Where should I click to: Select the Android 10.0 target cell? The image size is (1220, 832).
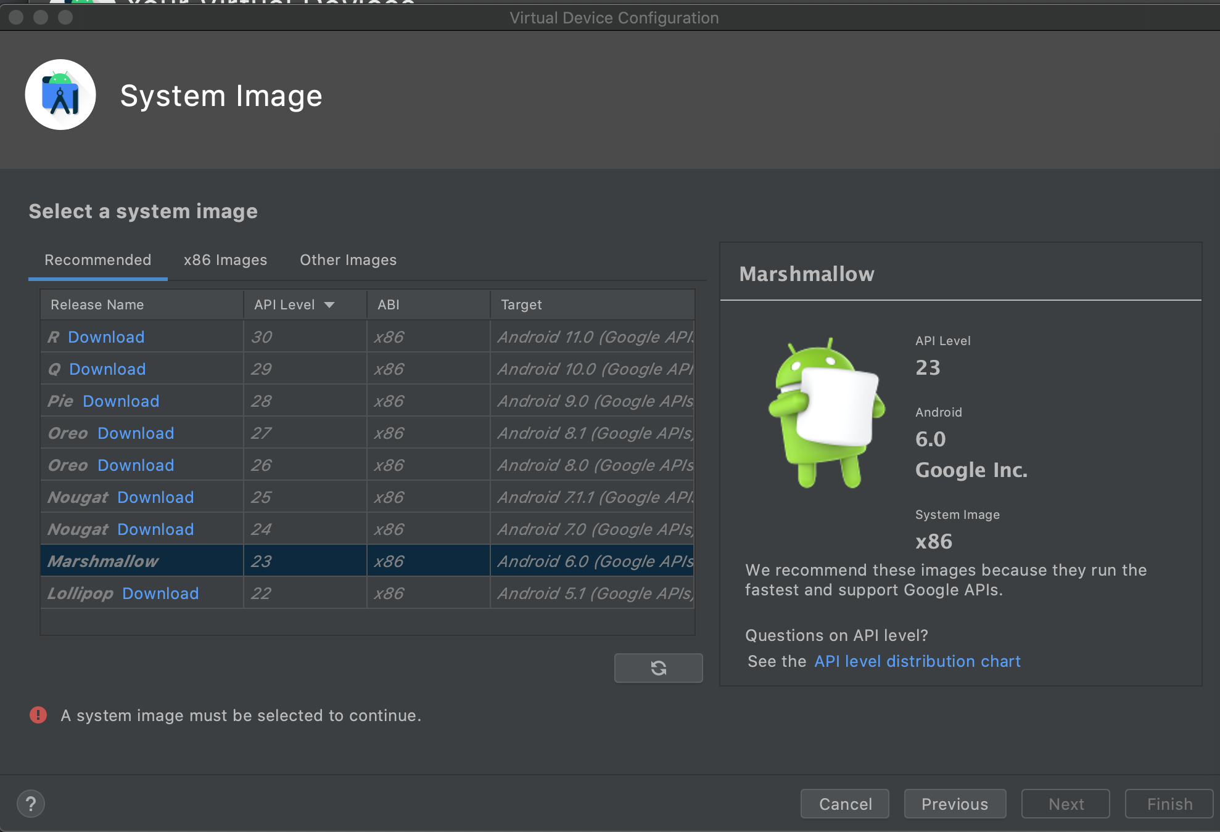pyautogui.click(x=593, y=369)
